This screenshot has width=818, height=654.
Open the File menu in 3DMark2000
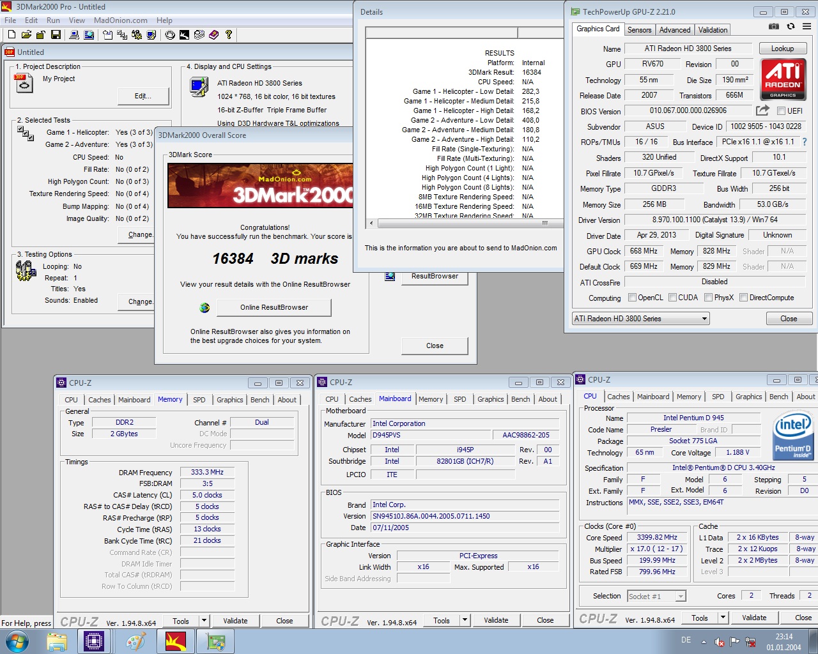[x=10, y=20]
